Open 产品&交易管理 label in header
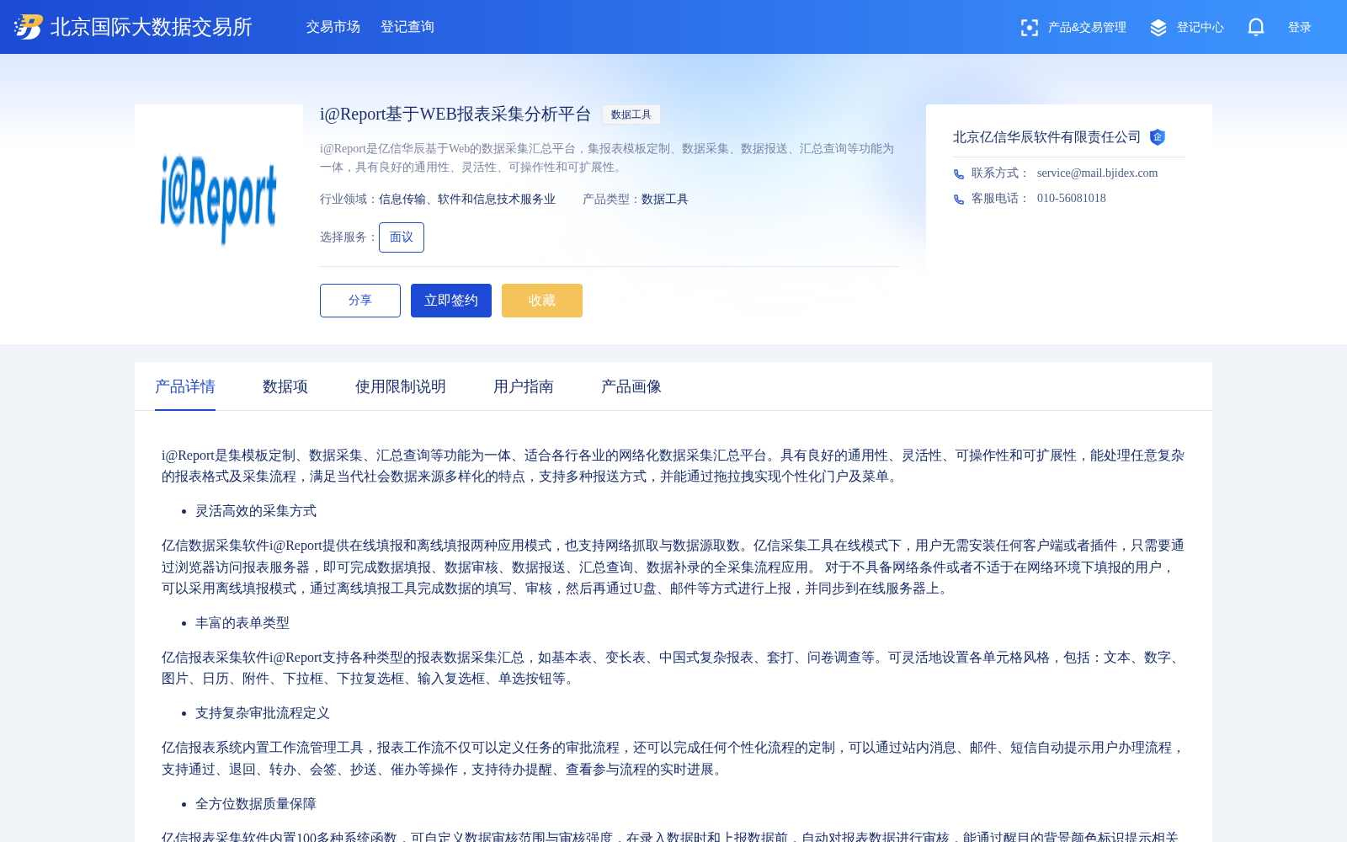This screenshot has height=842, width=1347. pos(1087,28)
